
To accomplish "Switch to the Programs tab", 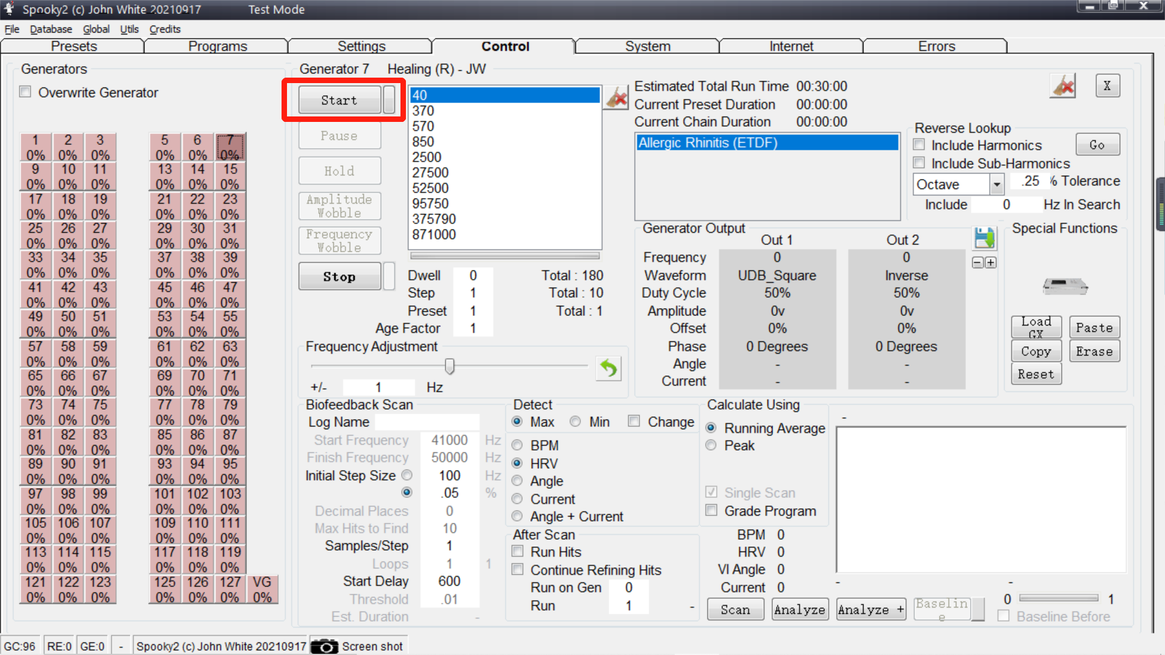I will point(217,47).
